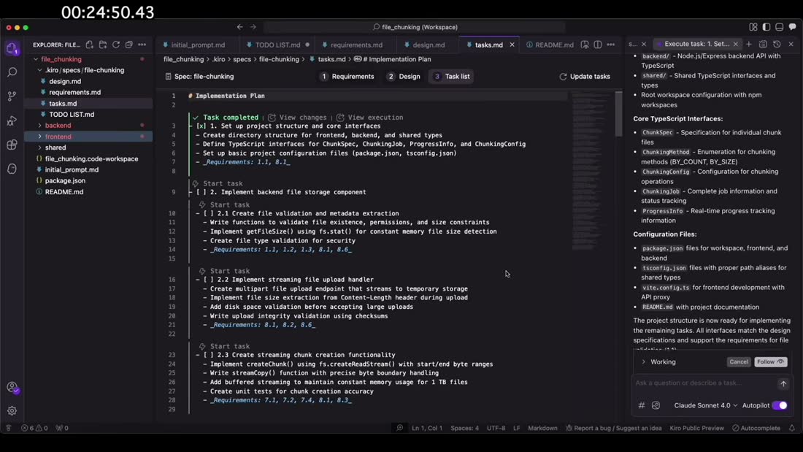Switch to the TODO LIST.md tab
803x452 pixels.
tap(277, 45)
